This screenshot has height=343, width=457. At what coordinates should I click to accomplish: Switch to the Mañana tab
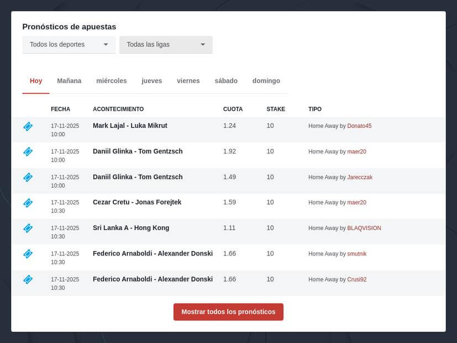point(69,80)
